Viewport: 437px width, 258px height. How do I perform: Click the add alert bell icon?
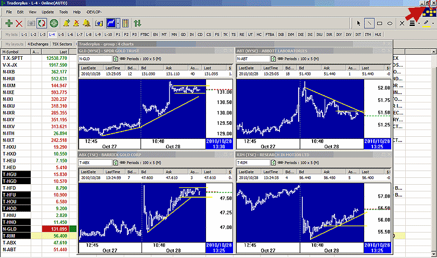point(67,23)
